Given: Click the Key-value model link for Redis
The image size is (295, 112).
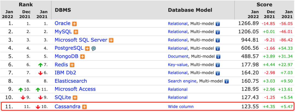Looking at the screenshot, I should pyautogui.click(x=178, y=64).
